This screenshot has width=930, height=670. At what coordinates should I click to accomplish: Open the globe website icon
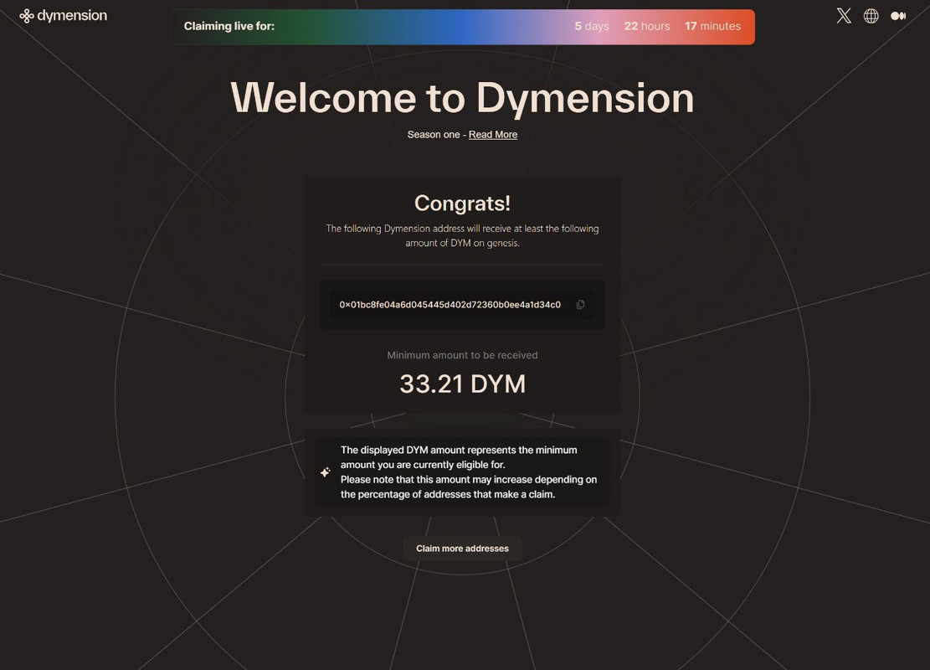(x=871, y=16)
